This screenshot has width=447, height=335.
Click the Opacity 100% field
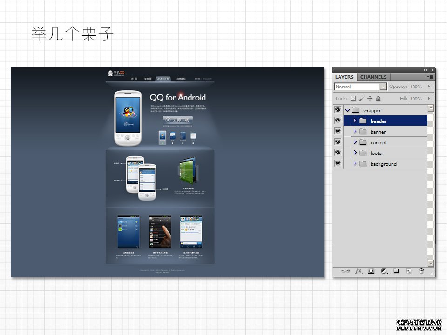coord(417,87)
